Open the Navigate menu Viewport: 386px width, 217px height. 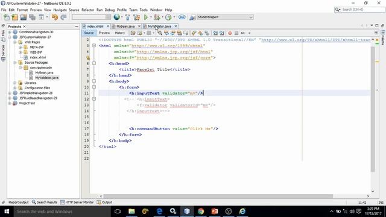[60, 10]
